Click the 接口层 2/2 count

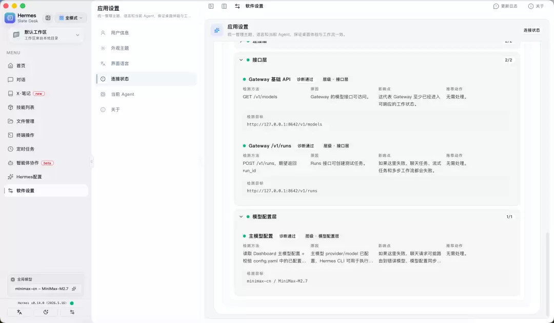[508, 60]
